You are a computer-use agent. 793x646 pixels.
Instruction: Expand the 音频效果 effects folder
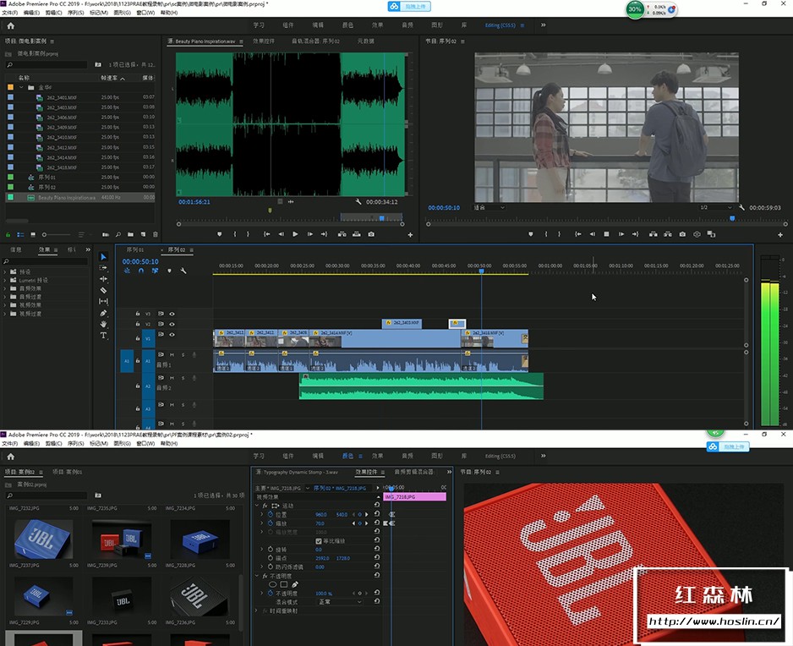(5, 288)
